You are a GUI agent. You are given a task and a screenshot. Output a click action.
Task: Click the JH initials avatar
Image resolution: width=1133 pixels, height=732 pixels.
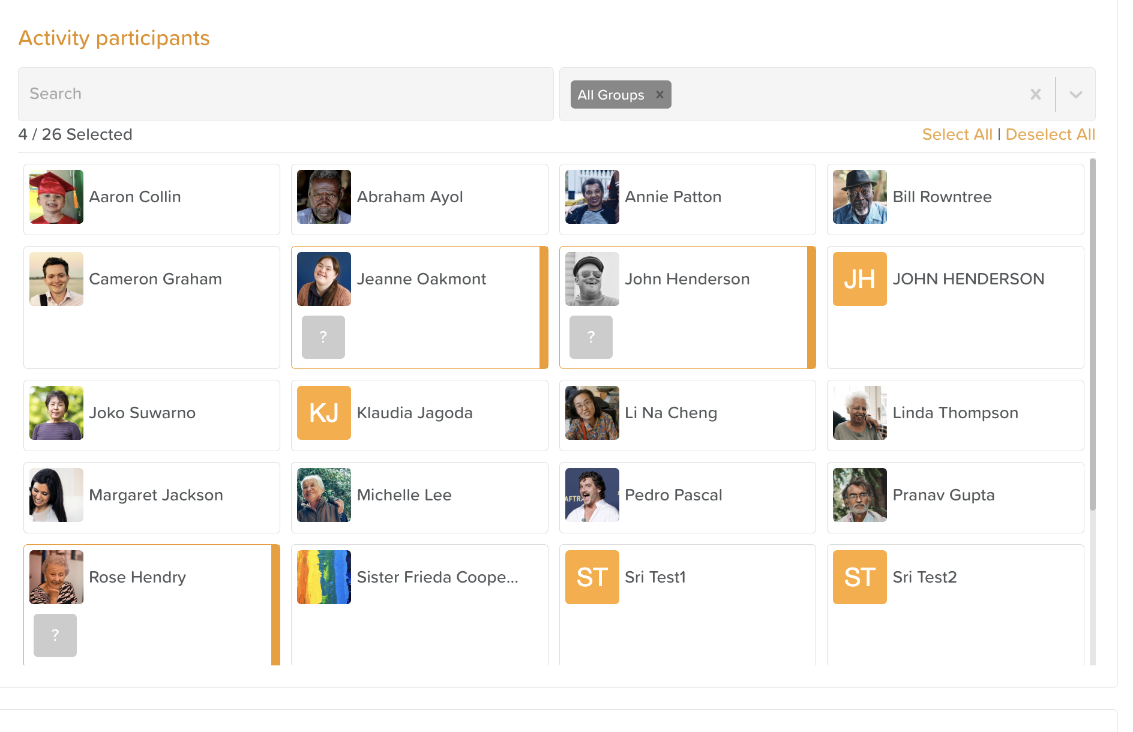pos(859,279)
